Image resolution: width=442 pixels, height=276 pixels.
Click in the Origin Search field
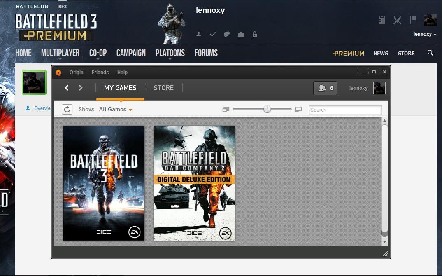coord(345,110)
